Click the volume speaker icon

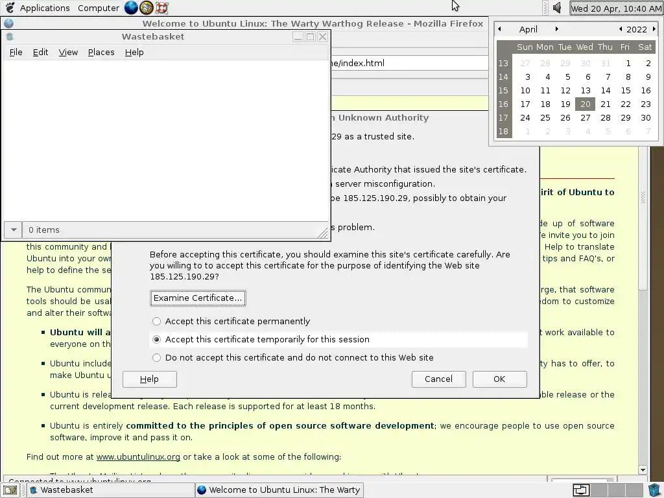557,8
